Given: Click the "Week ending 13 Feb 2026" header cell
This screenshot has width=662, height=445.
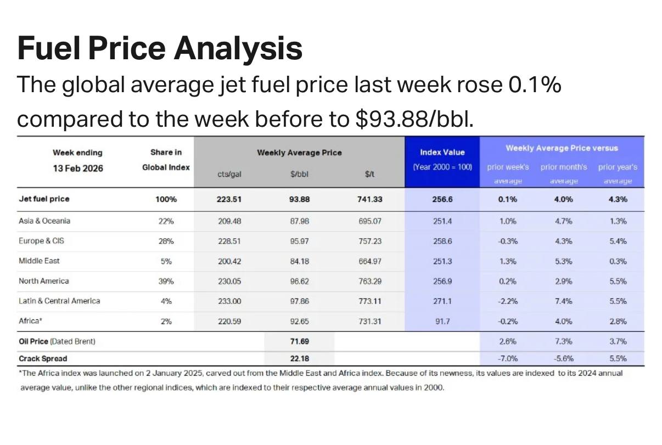Looking at the screenshot, I should [x=77, y=160].
